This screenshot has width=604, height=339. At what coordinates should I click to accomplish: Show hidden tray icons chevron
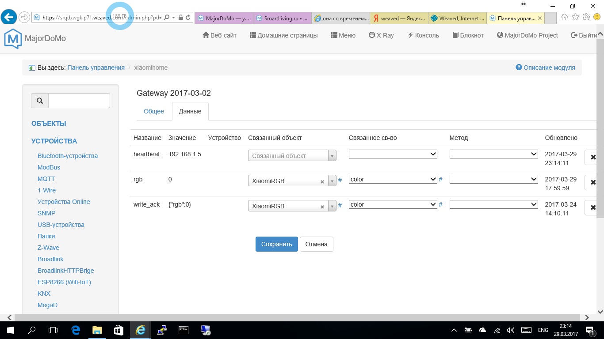coord(454,330)
